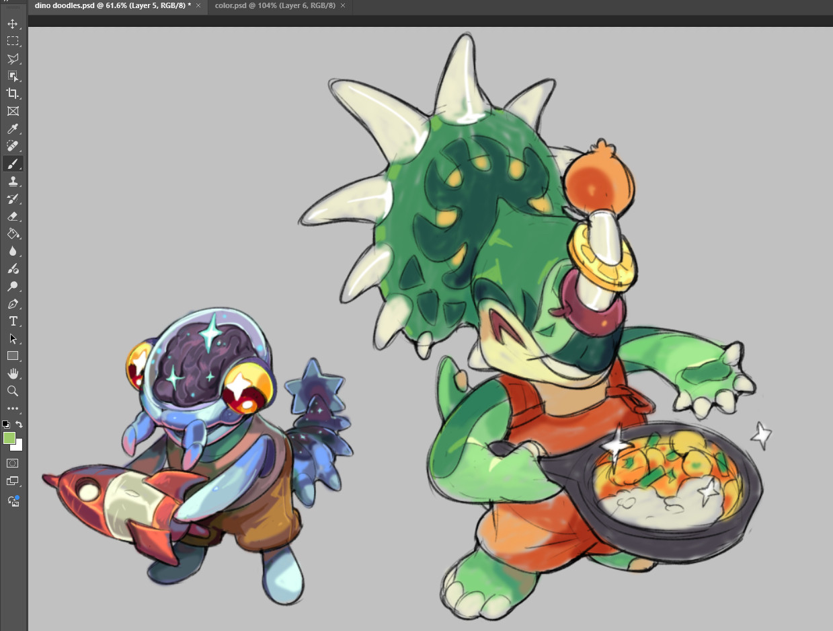
Task: Select the Eyedropper tool
Action: click(x=13, y=128)
